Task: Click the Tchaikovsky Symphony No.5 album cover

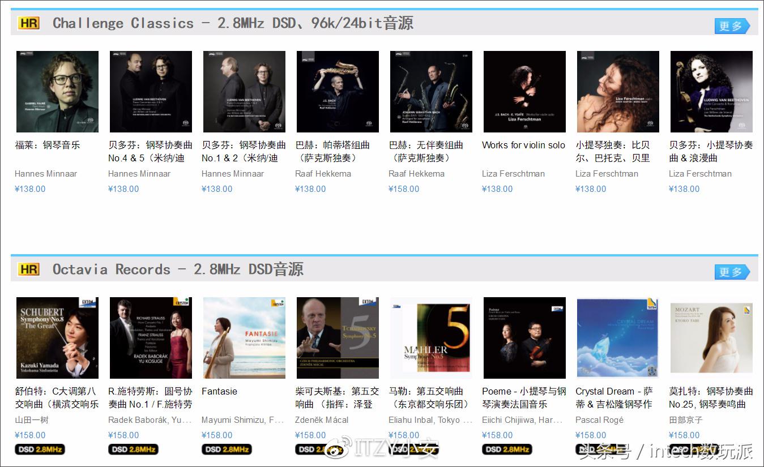Action: 338,337
